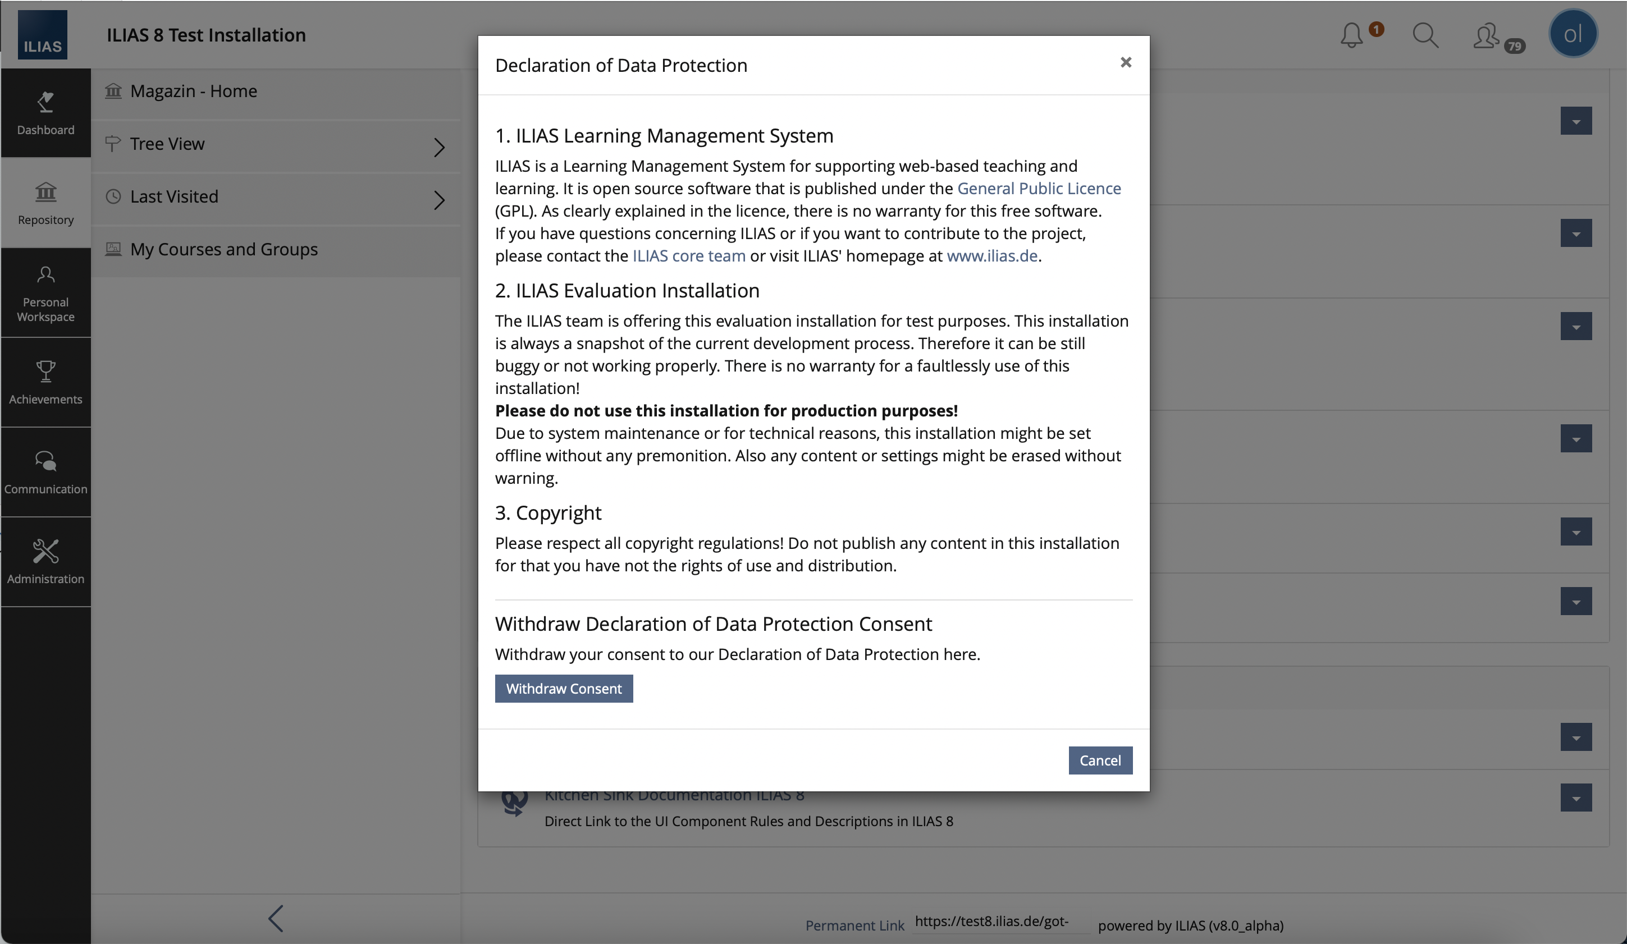Collapse the slate with back chevron
Image resolution: width=1627 pixels, height=944 pixels.
point(276,918)
